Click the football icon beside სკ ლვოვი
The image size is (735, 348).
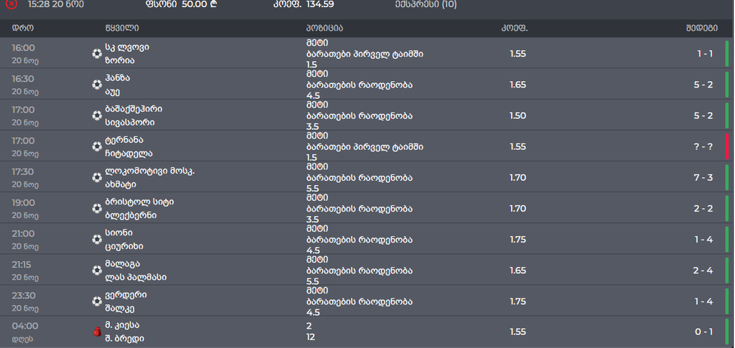[97, 54]
